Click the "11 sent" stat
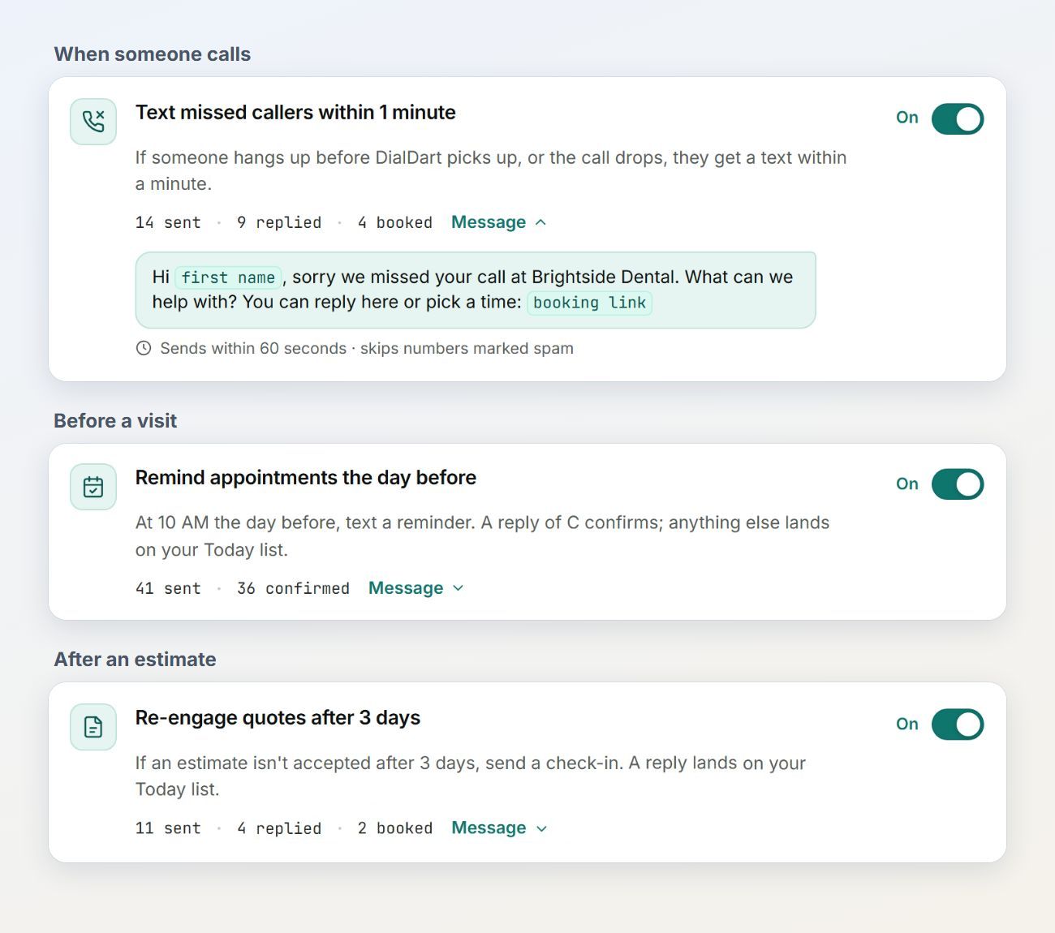This screenshot has height=933, width=1055. tap(168, 828)
